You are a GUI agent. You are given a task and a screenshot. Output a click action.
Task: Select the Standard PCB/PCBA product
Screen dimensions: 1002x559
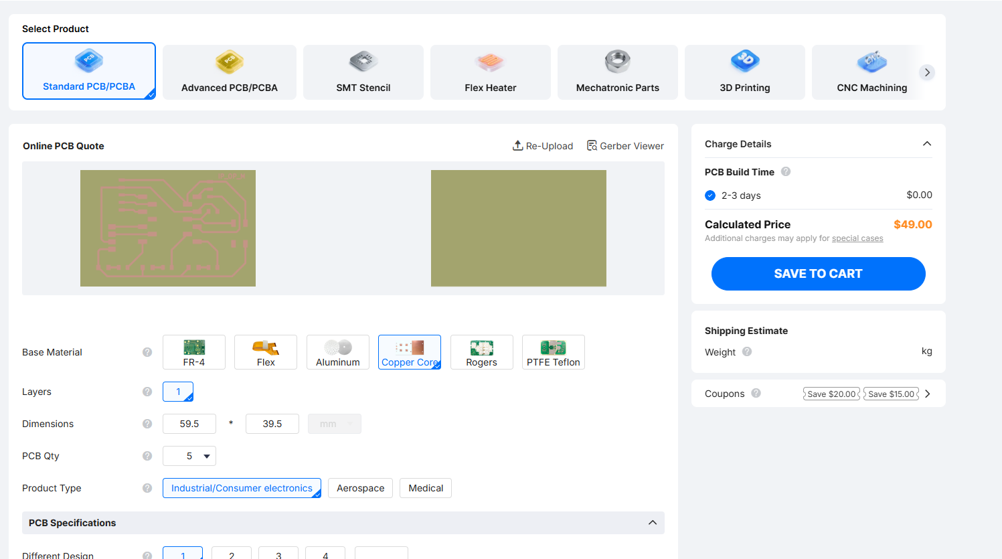(x=89, y=71)
